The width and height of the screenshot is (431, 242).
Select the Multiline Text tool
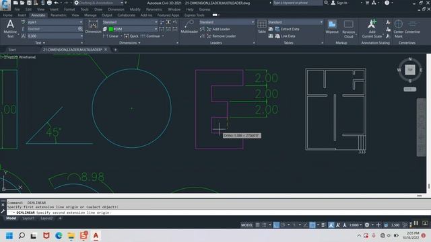coord(10,28)
